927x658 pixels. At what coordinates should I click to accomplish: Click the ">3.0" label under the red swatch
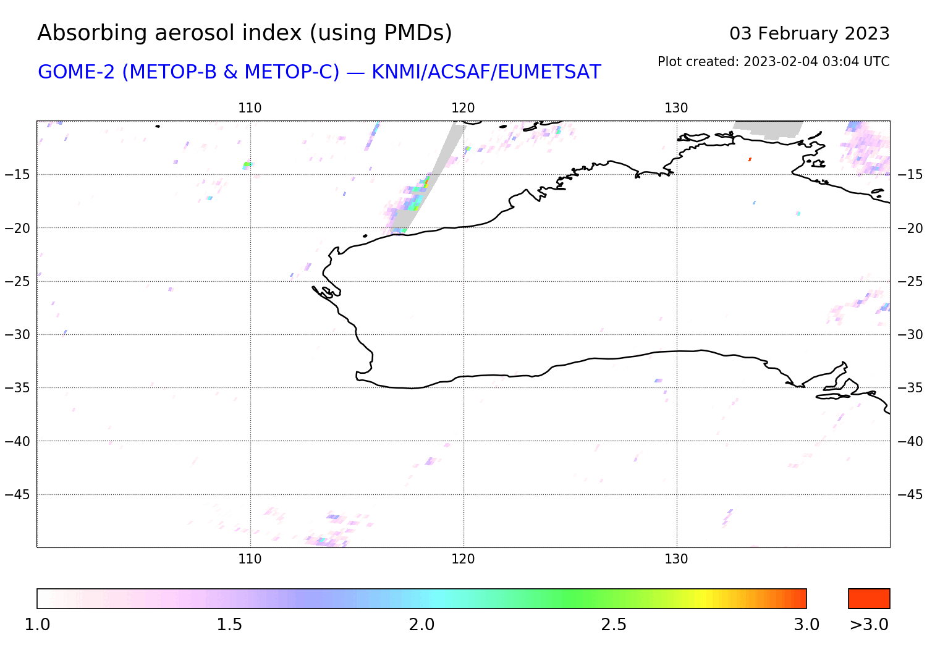[x=869, y=625]
